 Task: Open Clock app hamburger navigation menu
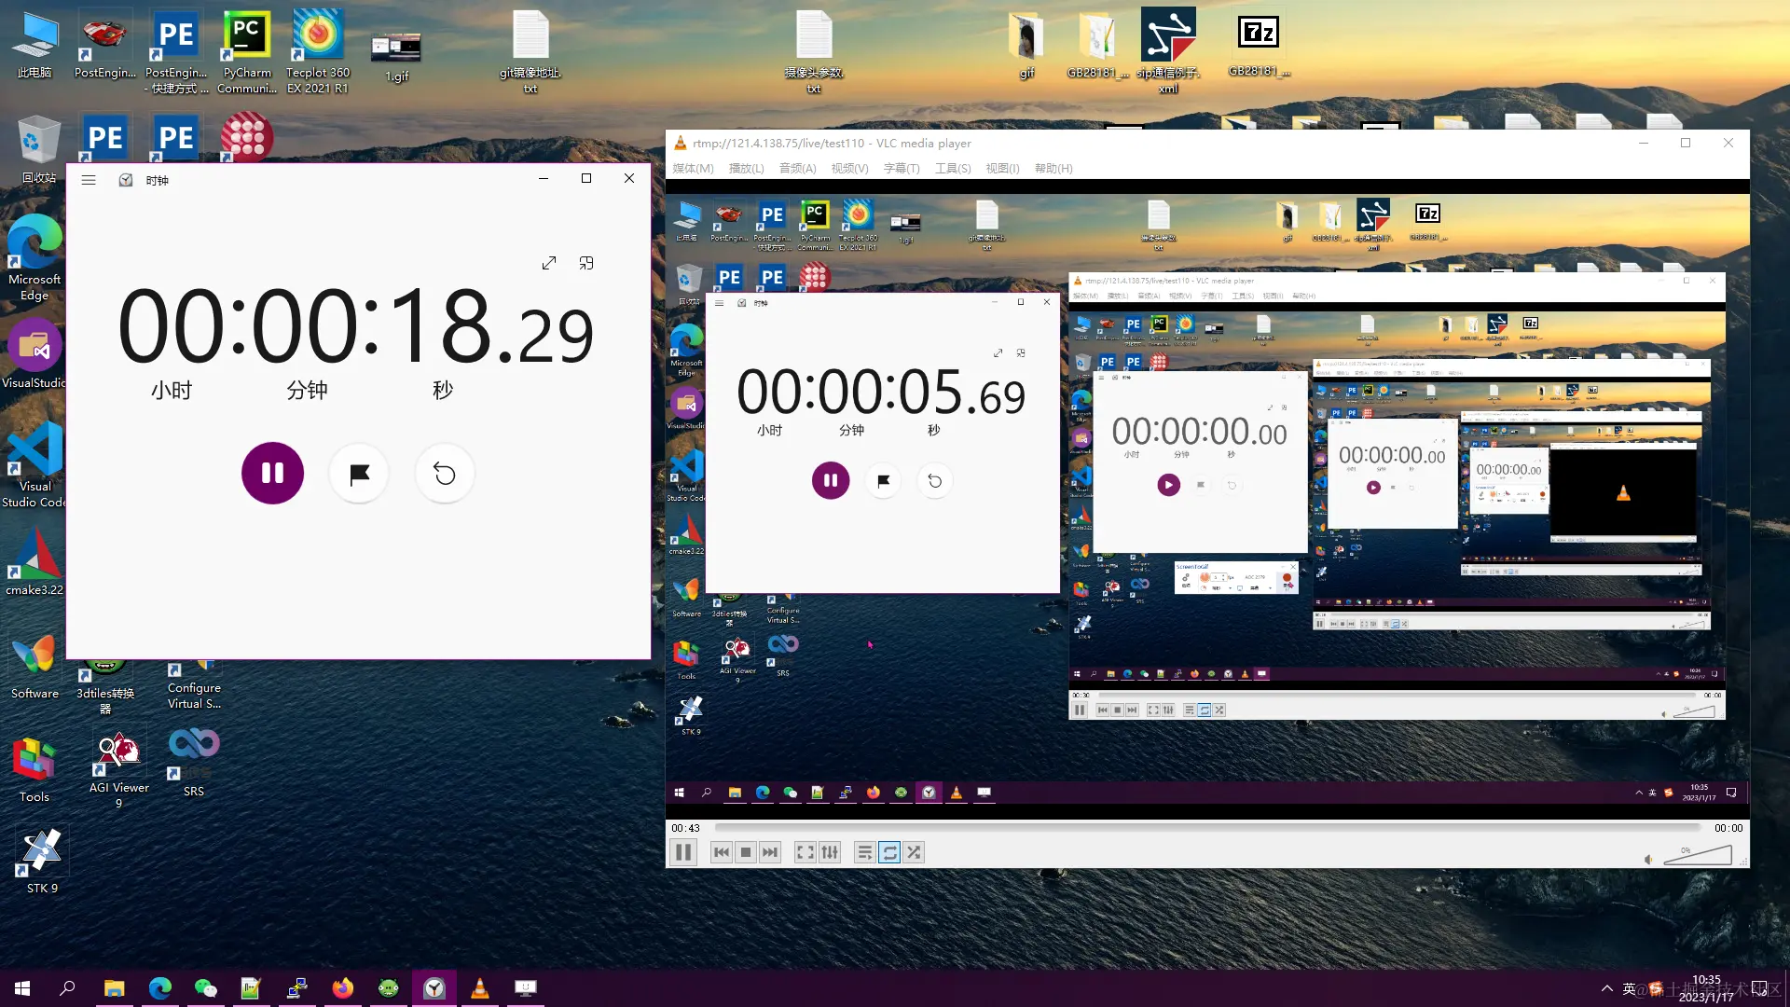[x=89, y=180]
